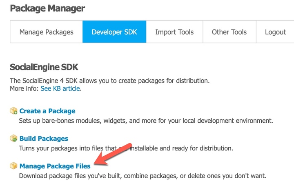Switch to the Import Tools tab

click(174, 32)
